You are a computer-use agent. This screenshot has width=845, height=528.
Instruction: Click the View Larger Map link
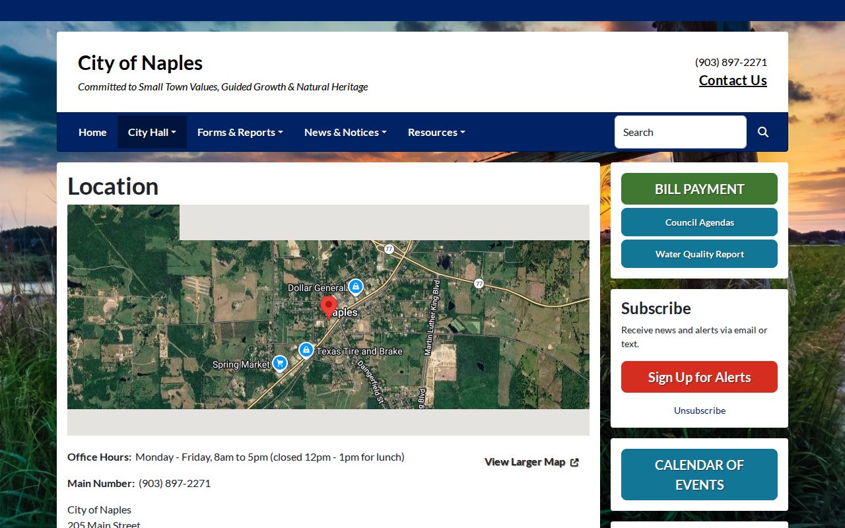coord(531,462)
